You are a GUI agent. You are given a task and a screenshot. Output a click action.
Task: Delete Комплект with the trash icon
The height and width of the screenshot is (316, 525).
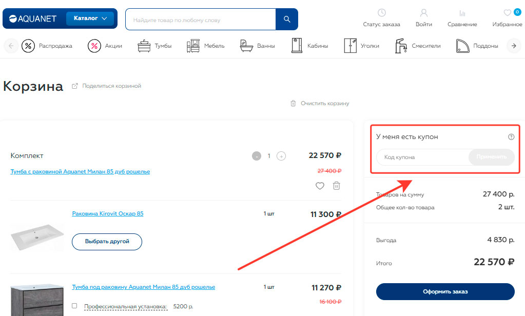337,186
